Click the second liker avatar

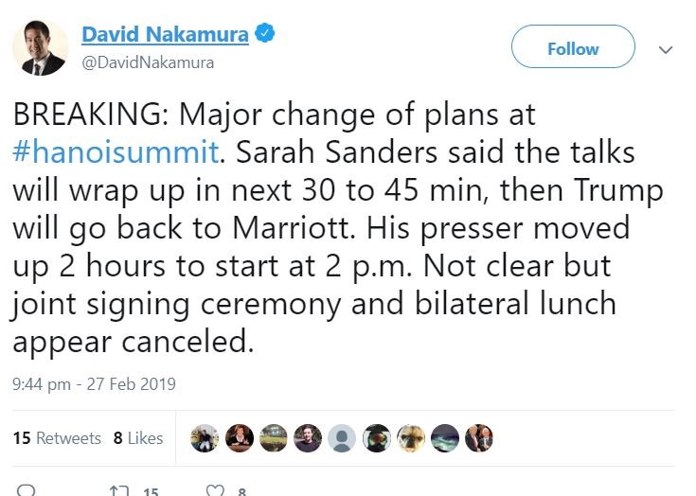click(240, 437)
